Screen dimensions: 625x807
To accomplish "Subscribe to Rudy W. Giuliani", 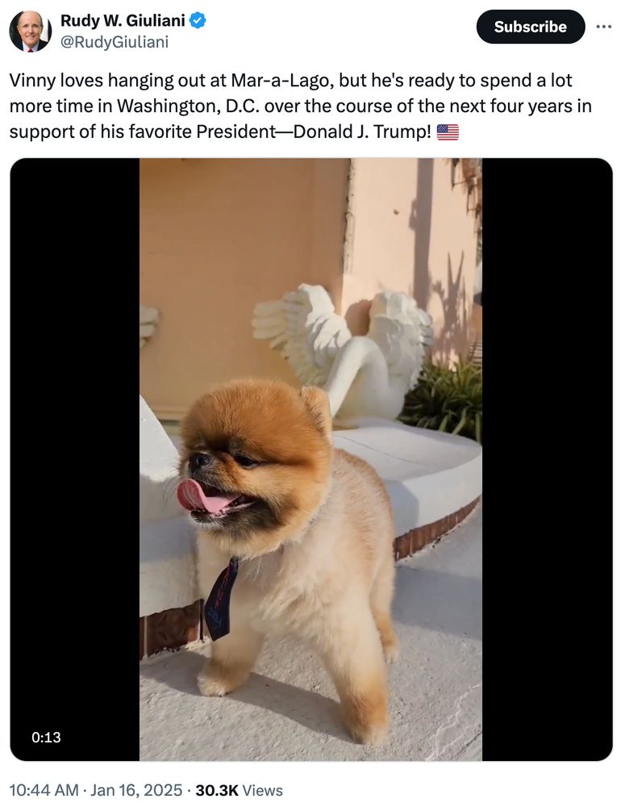I will click(x=531, y=27).
